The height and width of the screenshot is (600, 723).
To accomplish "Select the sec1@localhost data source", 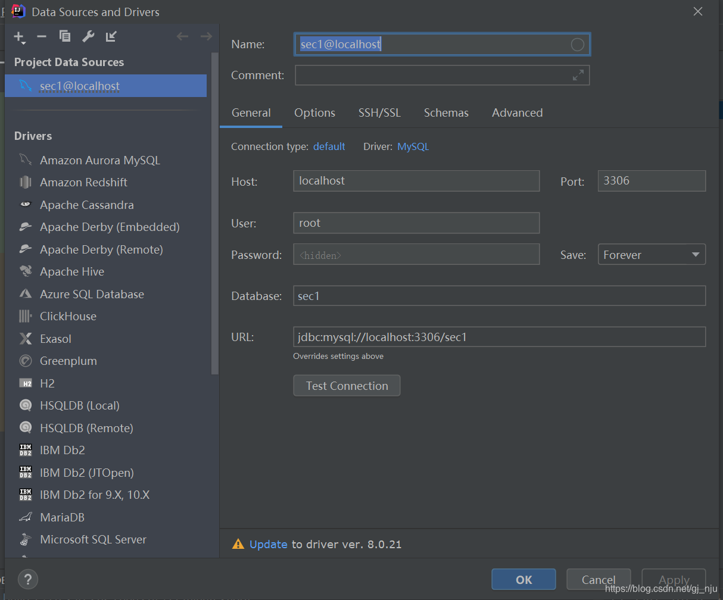I will click(105, 86).
